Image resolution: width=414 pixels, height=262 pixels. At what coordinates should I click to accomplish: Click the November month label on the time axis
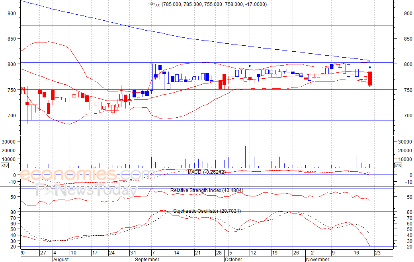tap(318, 259)
